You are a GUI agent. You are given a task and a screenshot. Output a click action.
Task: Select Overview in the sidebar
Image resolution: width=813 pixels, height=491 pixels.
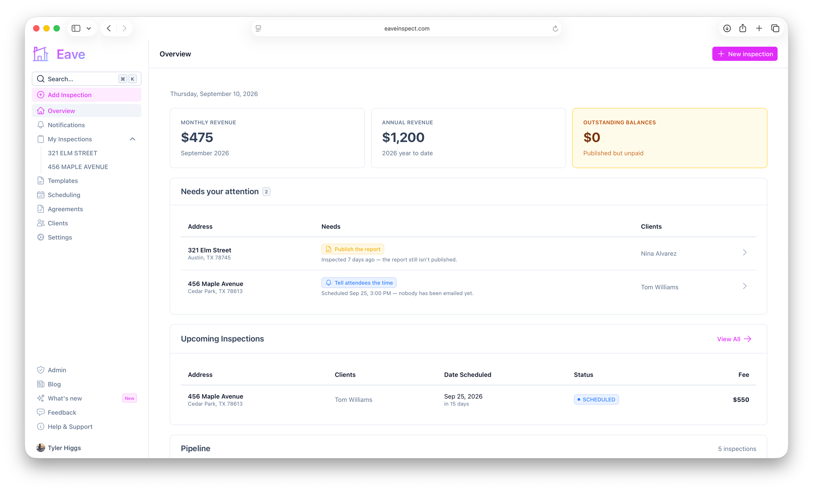click(87, 111)
